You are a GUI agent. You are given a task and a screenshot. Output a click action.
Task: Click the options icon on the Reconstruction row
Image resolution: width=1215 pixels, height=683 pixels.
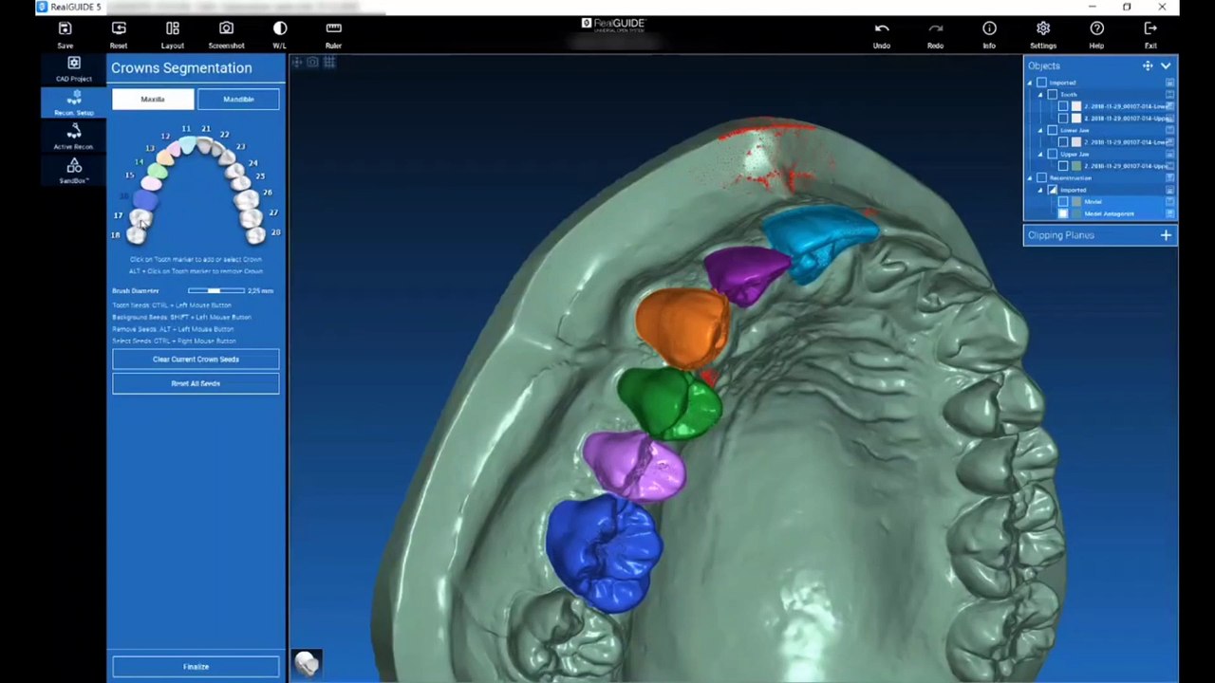pyautogui.click(x=1170, y=177)
